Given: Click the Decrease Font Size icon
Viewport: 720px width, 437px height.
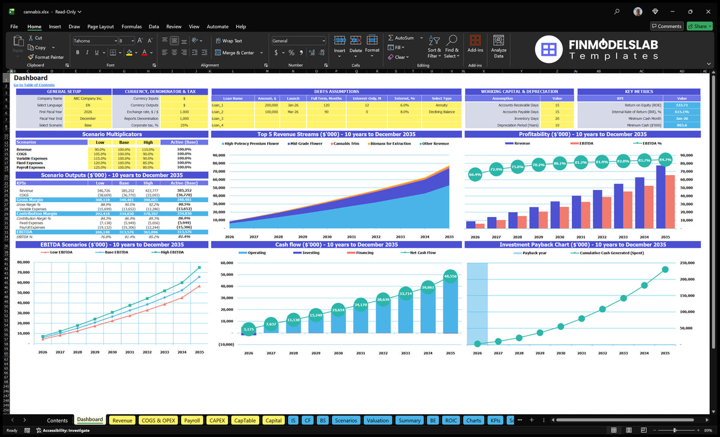Looking at the screenshot, I should (150, 41).
